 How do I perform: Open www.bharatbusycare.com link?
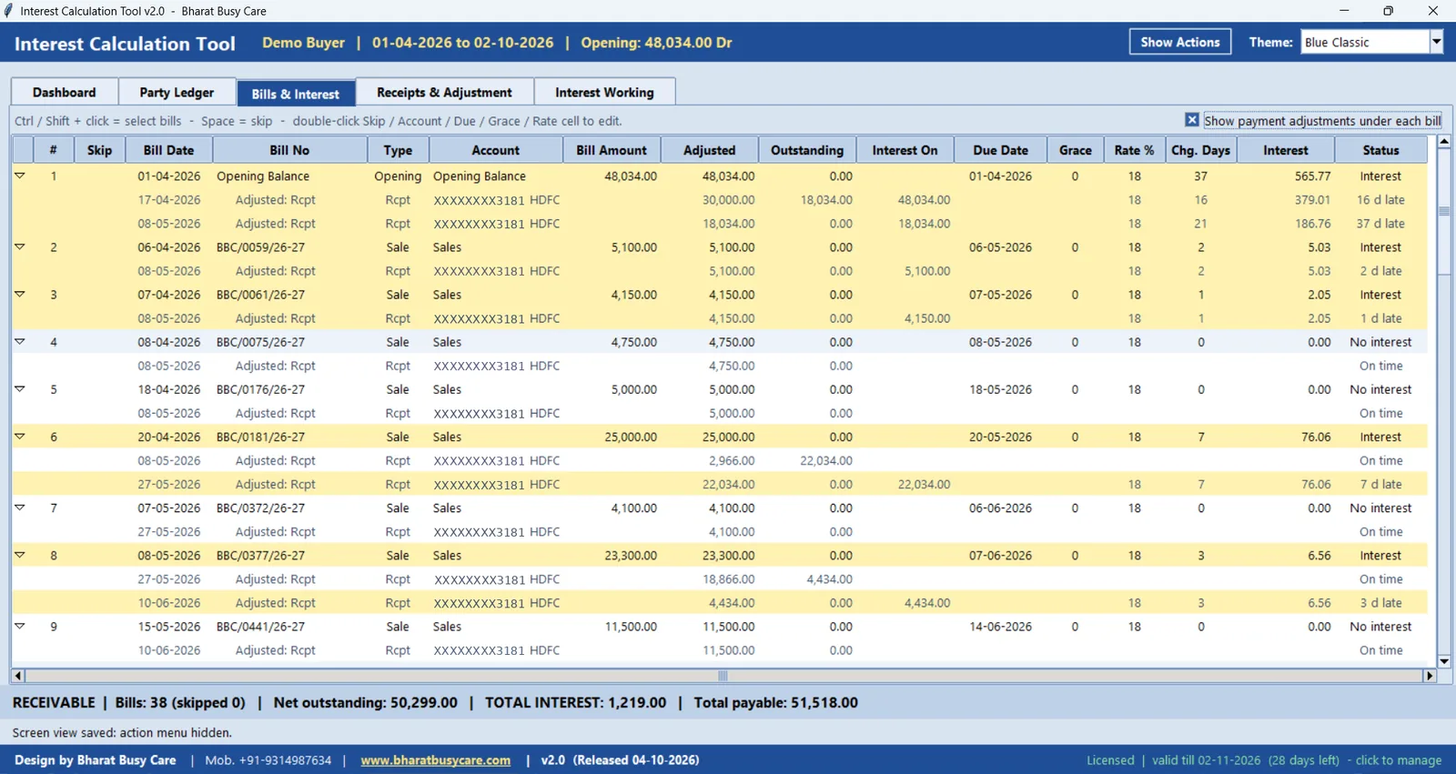[435, 760]
